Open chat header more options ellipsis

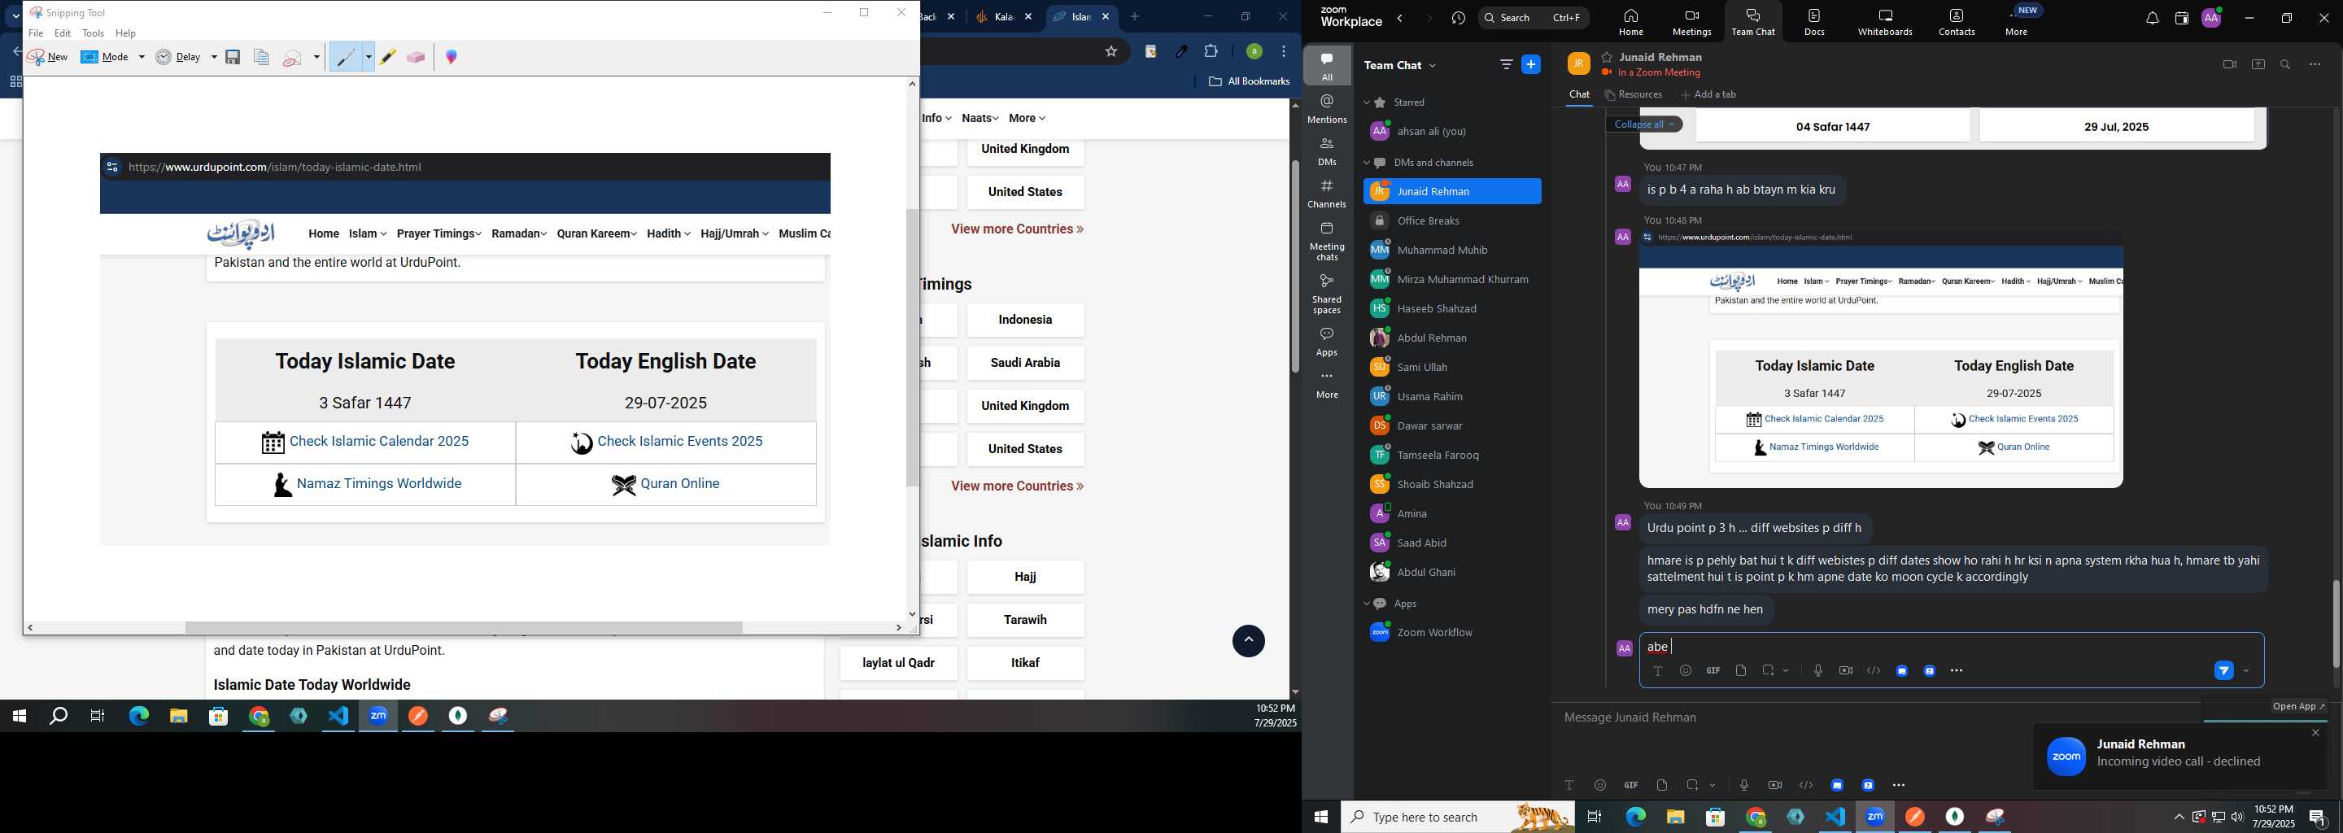click(x=2315, y=64)
